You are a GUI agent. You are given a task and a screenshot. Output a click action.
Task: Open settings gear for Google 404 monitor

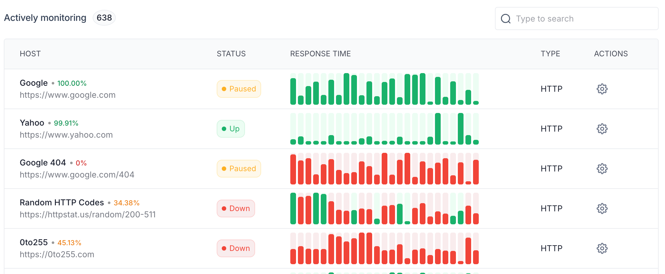point(602,169)
